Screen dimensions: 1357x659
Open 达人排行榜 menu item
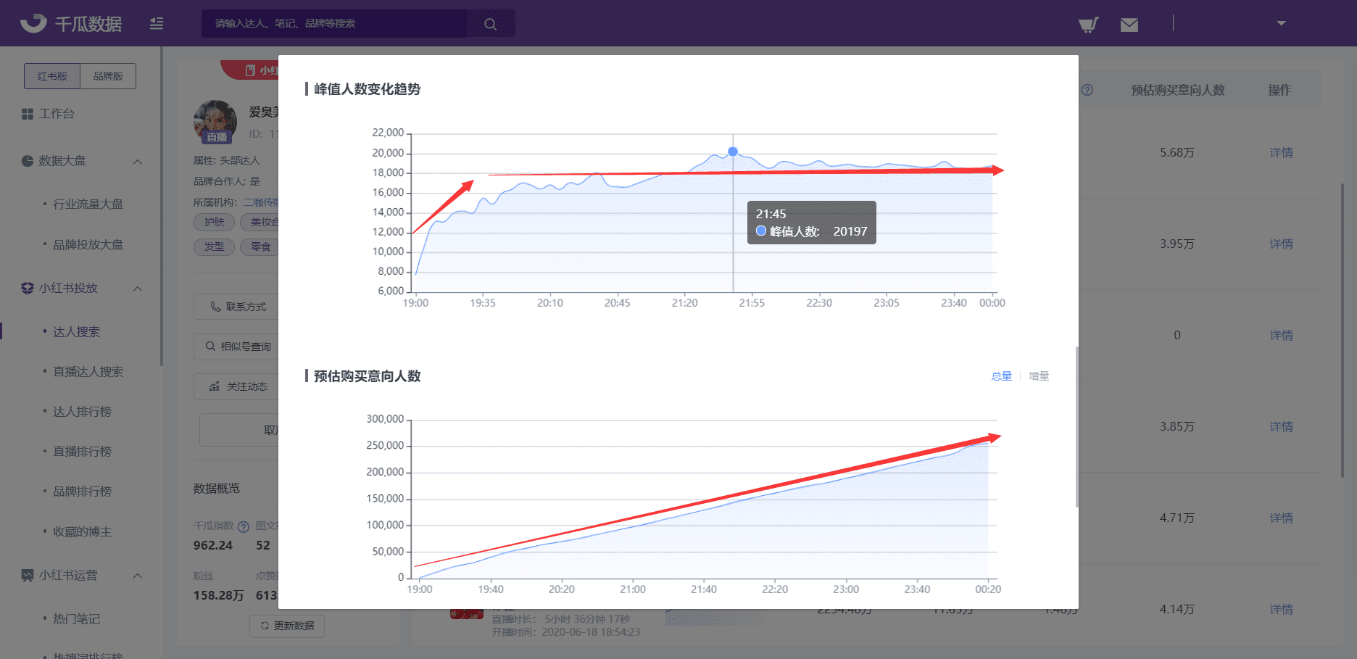click(82, 412)
